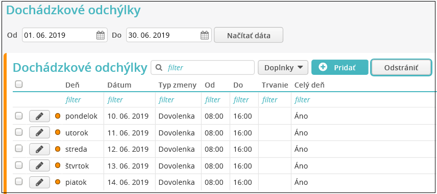Image resolution: width=437 pixels, height=194 pixels.
Task: Edit the pondelok 10. 06. 2019 entry
Action: point(40,116)
